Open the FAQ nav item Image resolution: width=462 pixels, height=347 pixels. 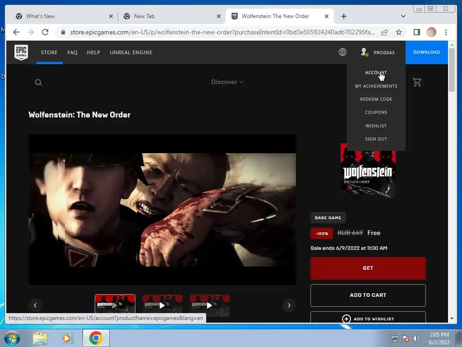click(72, 52)
